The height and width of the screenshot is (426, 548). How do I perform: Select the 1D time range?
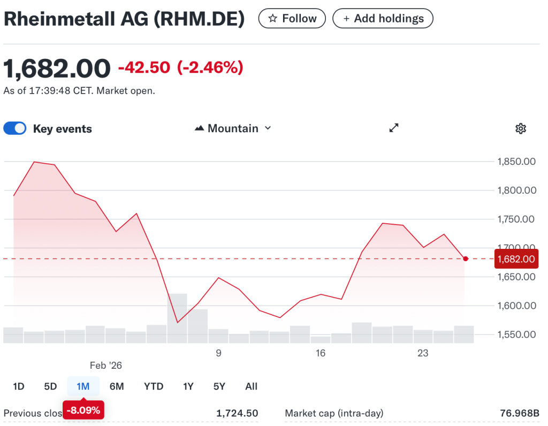[18, 386]
